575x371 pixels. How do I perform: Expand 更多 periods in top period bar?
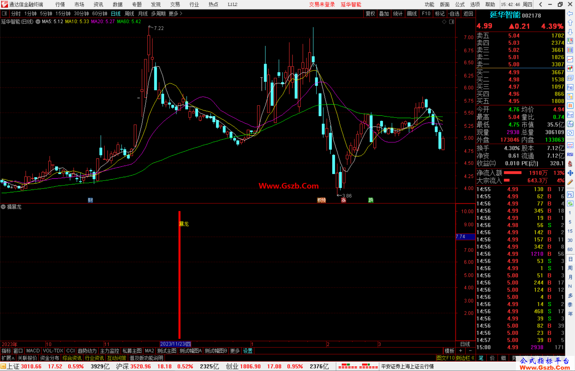point(175,14)
